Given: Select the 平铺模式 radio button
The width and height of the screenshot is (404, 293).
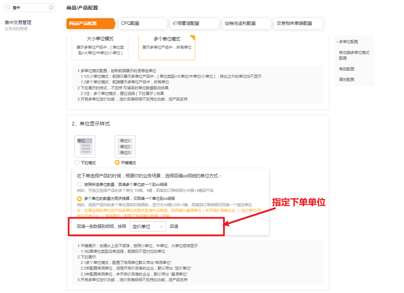Looking at the screenshot, I should pos(117,162).
